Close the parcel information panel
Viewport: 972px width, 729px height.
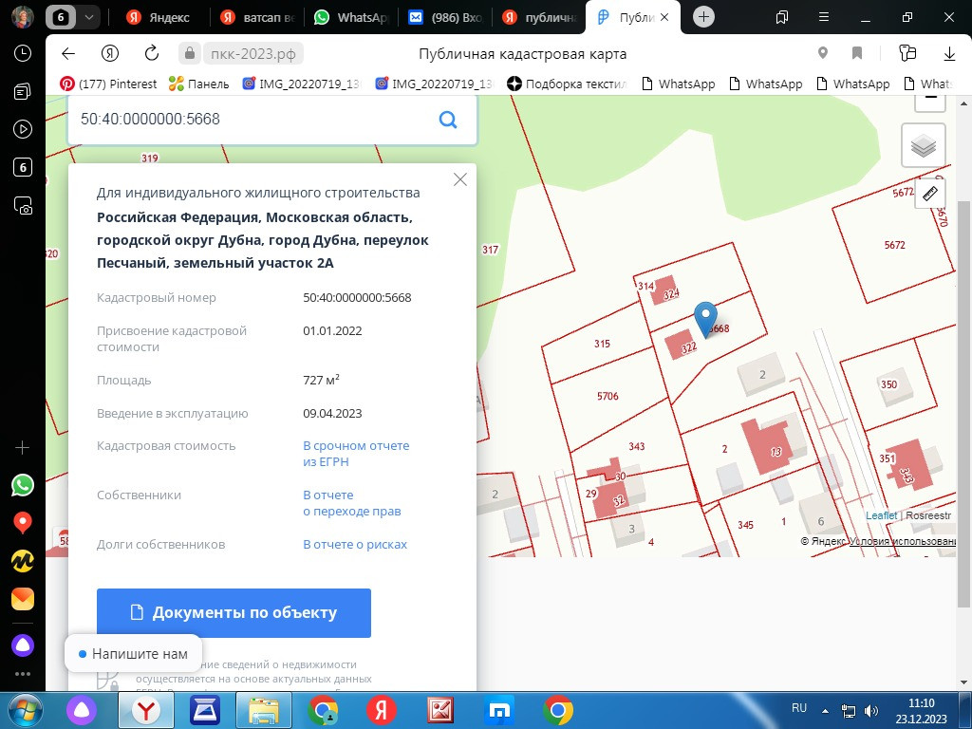[460, 180]
